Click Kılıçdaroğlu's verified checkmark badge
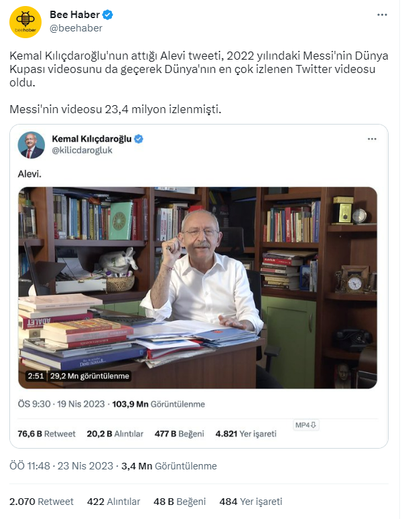The height and width of the screenshot is (519, 402). [139, 139]
